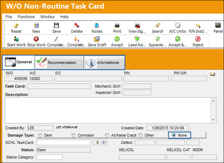Image resolution: width=224 pixels, height=163 pixels.
Task: Switch to the General tab
Action: click(18, 62)
